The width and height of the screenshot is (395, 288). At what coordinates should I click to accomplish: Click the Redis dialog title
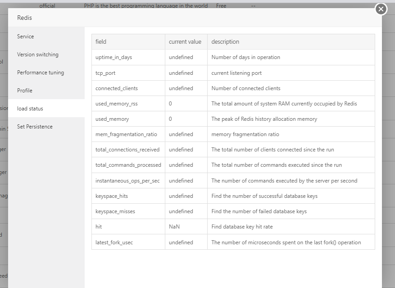point(25,18)
